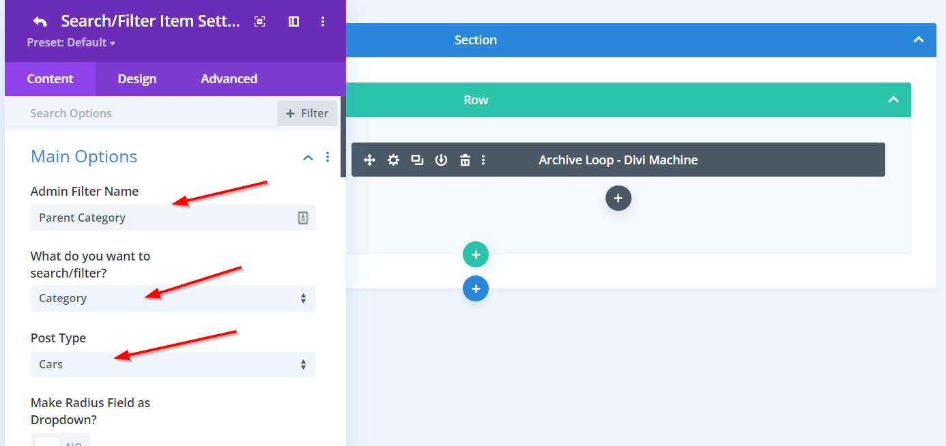Click the snap modal to side icon
946x446 pixels.
293,22
